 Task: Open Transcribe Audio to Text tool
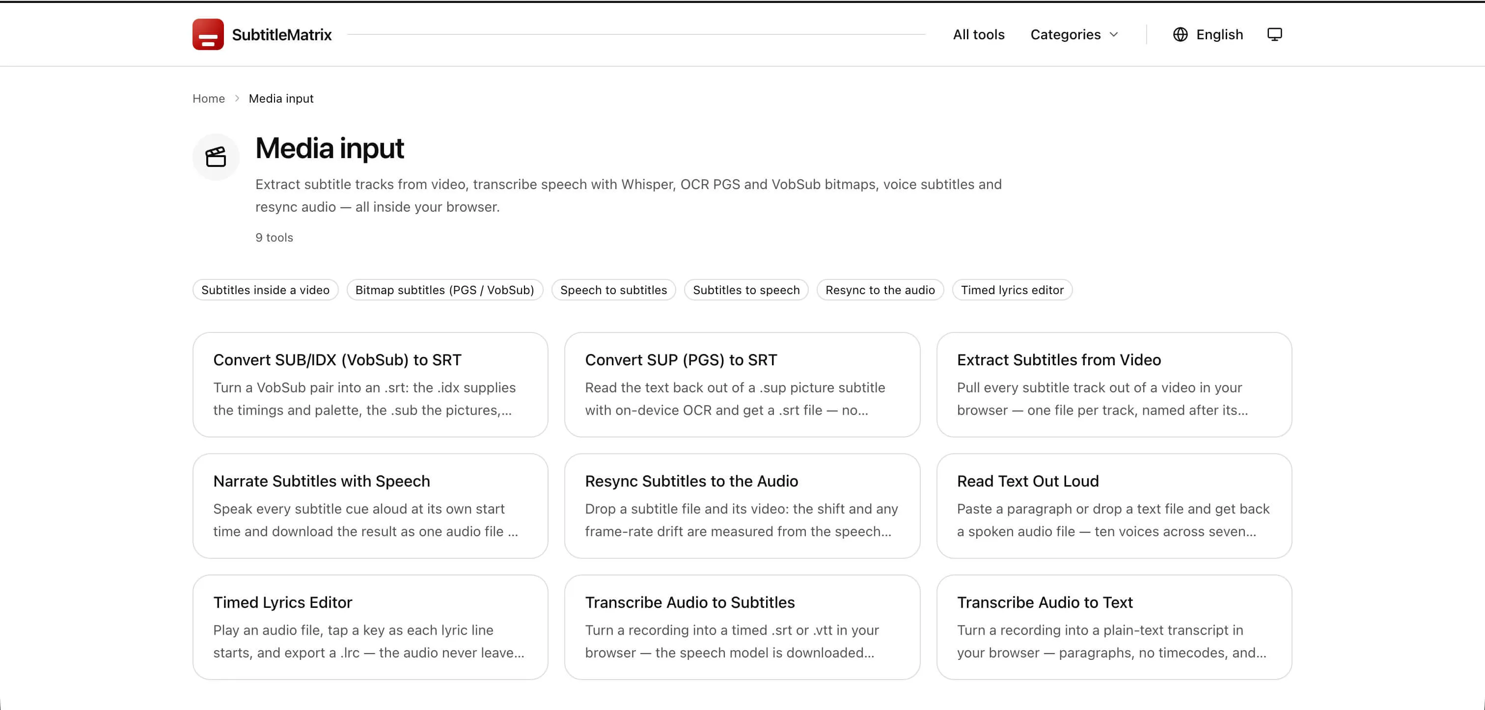(x=1114, y=627)
